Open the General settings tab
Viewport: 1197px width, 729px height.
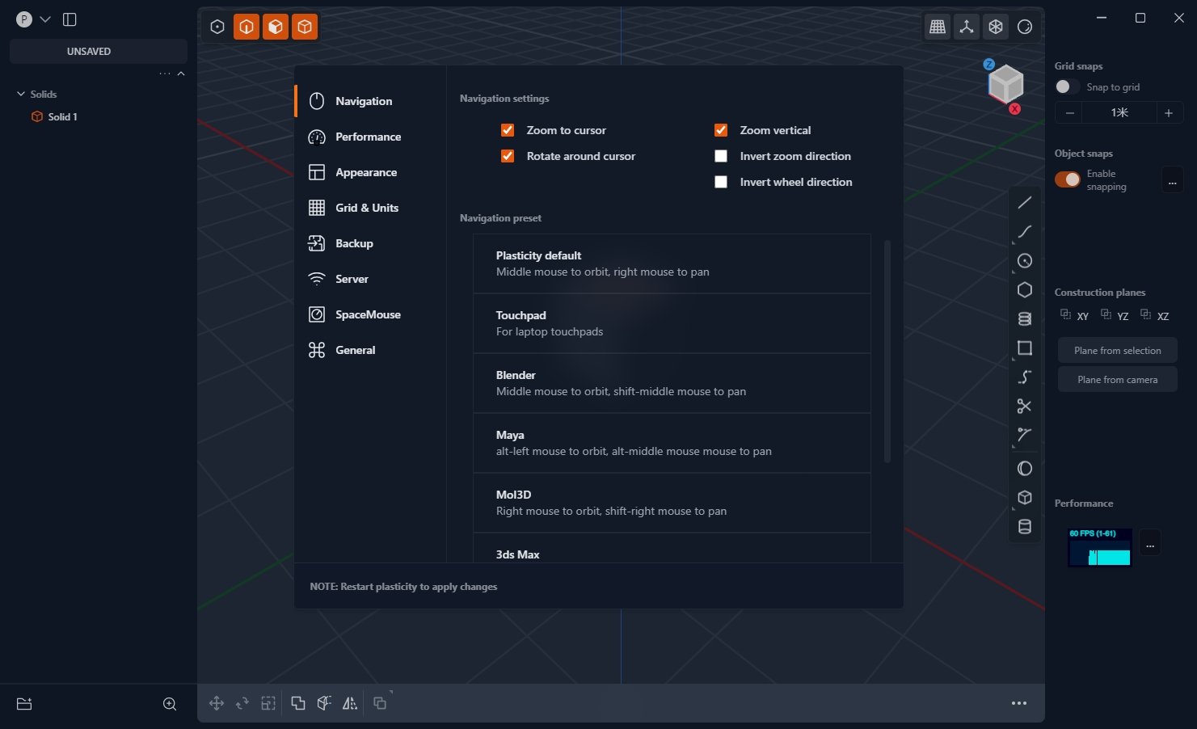click(x=370, y=350)
